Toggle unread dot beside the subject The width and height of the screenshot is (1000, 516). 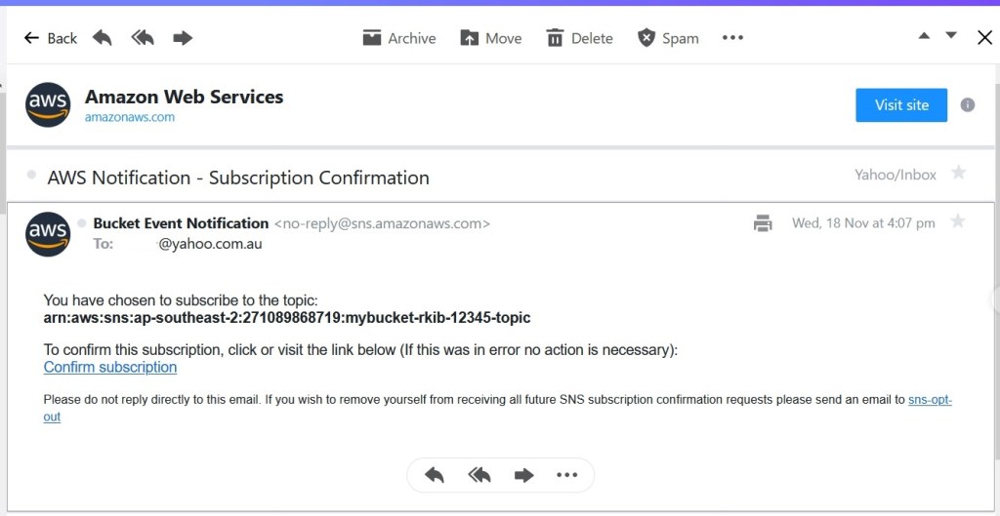(31, 175)
